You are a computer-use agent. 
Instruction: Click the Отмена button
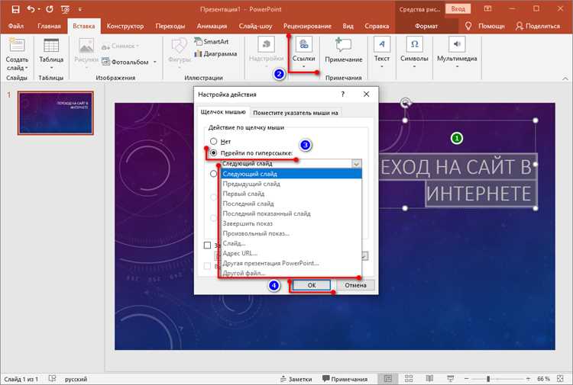click(355, 285)
